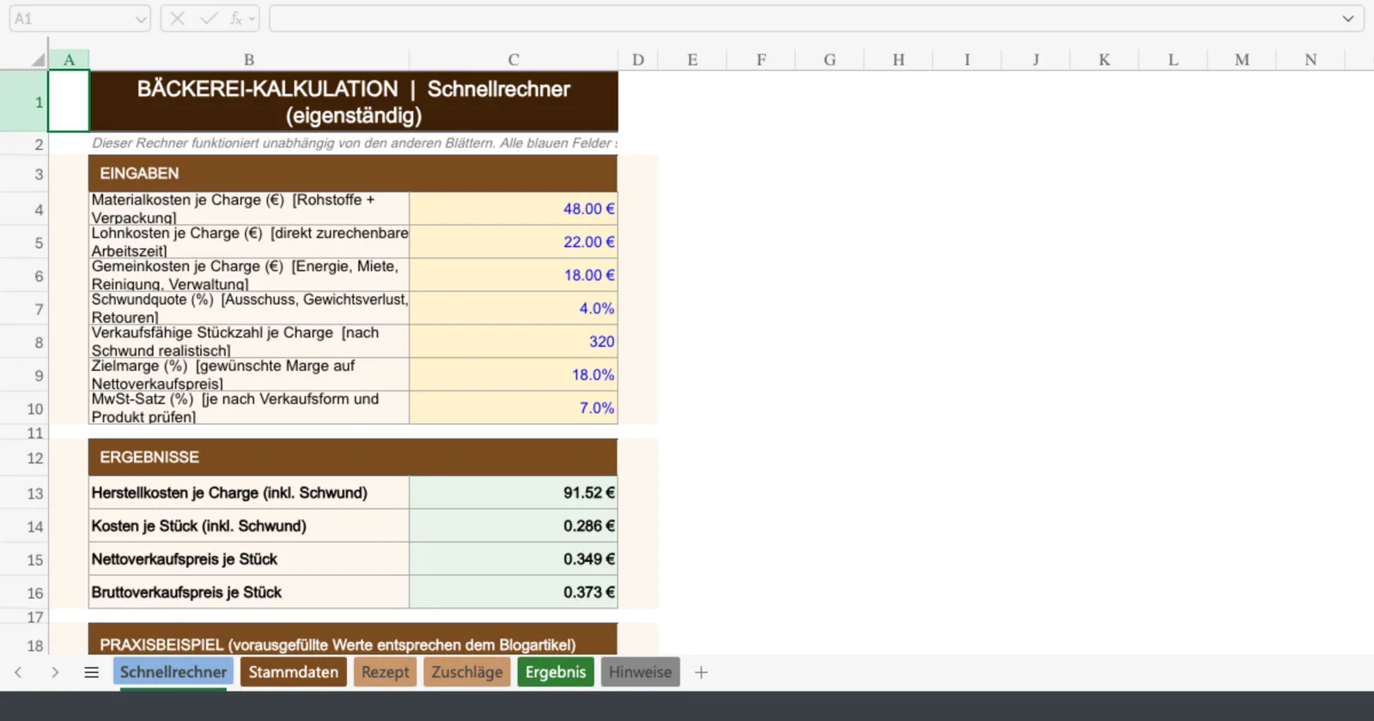The image size is (1374, 721).
Task: Click the EINGABEN section header
Action: [353, 173]
